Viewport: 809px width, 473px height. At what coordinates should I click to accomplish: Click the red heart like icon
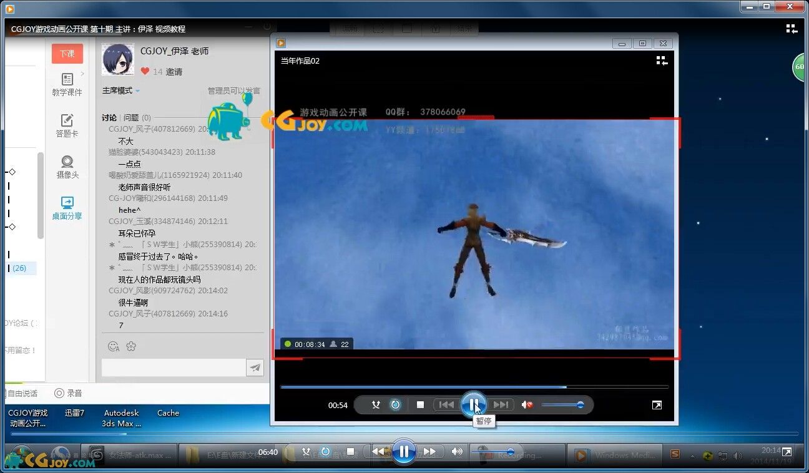(145, 71)
